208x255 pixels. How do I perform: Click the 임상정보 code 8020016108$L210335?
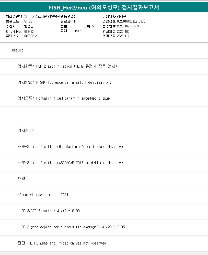[x=131, y=22]
